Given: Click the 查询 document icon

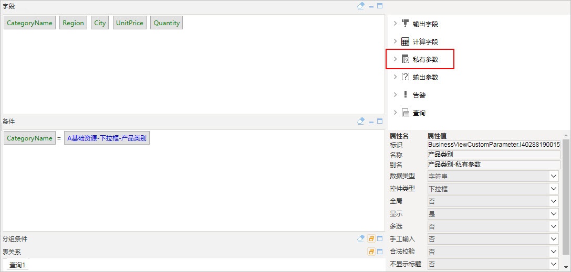Looking at the screenshot, I should (x=406, y=113).
